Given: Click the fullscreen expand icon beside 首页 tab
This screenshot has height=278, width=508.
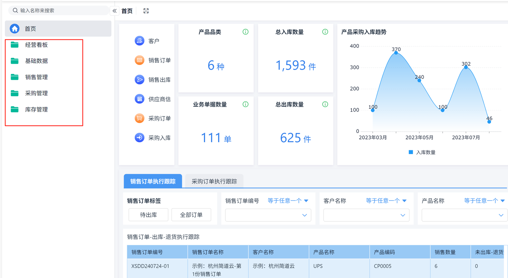Looking at the screenshot, I should 146,11.
